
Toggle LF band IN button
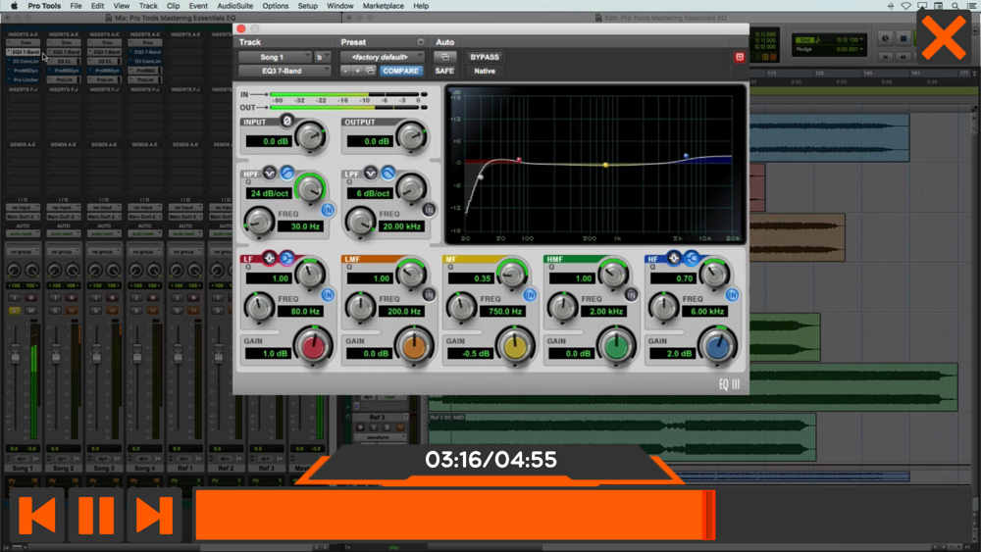point(328,294)
